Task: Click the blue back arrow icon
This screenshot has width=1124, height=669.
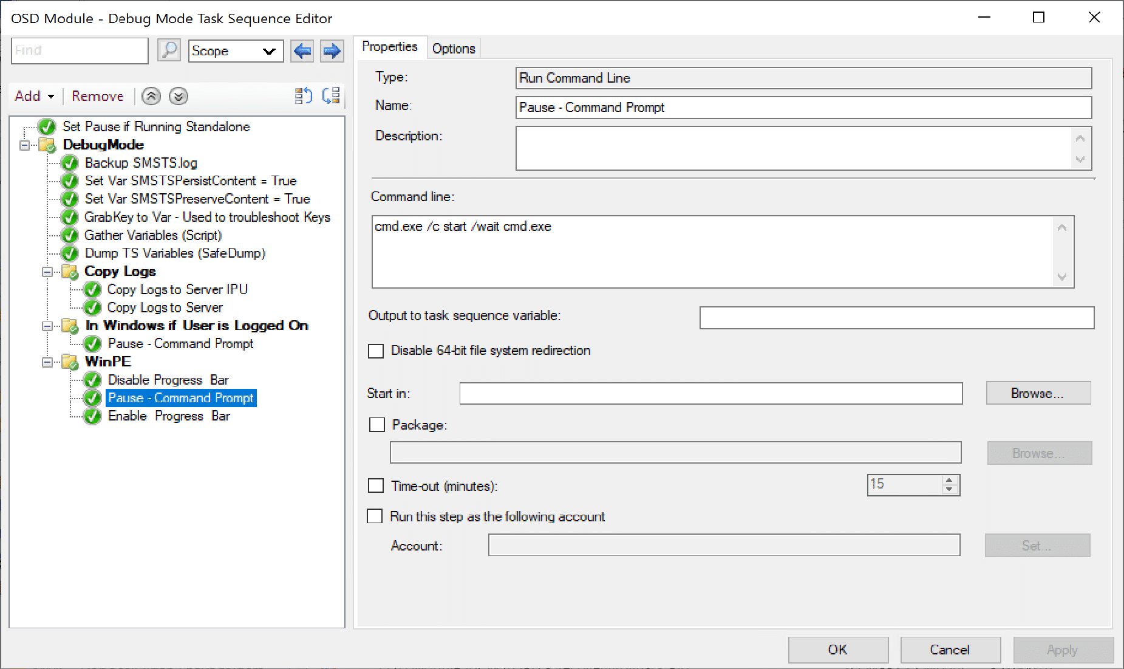Action: tap(302, 51)
